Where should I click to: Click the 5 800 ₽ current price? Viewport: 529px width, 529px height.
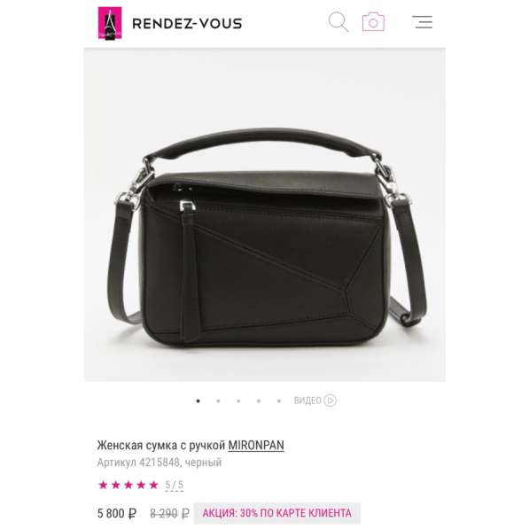(x=117, y=513)
